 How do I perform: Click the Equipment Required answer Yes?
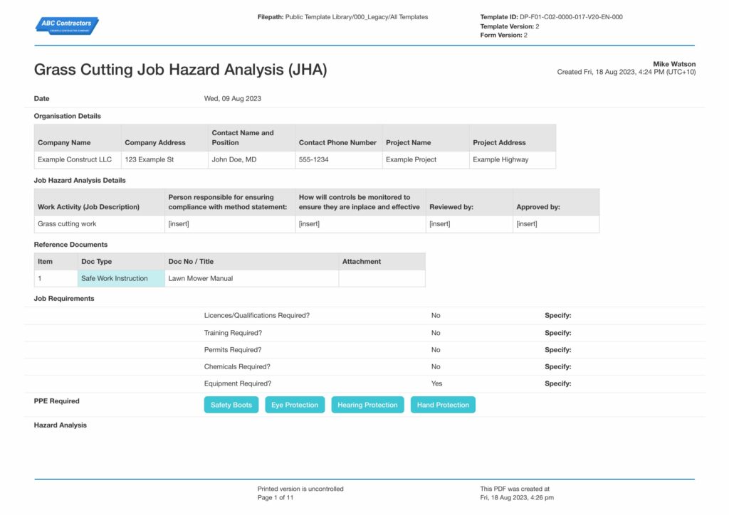pos(436,383)
